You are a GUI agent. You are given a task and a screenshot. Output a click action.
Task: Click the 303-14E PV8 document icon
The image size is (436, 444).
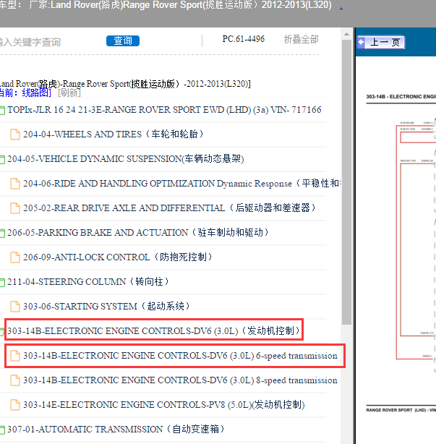pyautogui.click(x=15, y=405)
